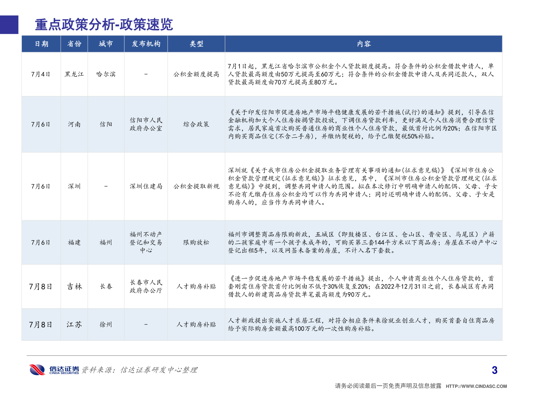533x400 pixels.
Task: Click the 信阳 city cell
Action: [x=106, y=124]
